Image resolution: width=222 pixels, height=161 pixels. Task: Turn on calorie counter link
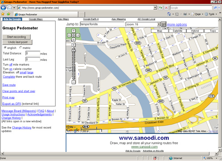click(x=11, y=69)
